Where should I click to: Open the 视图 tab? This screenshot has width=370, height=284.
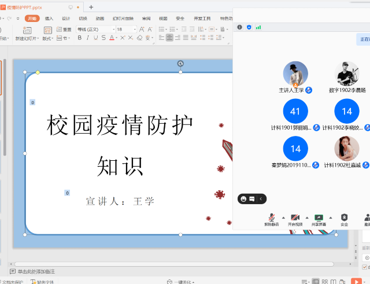pos(163,19)
